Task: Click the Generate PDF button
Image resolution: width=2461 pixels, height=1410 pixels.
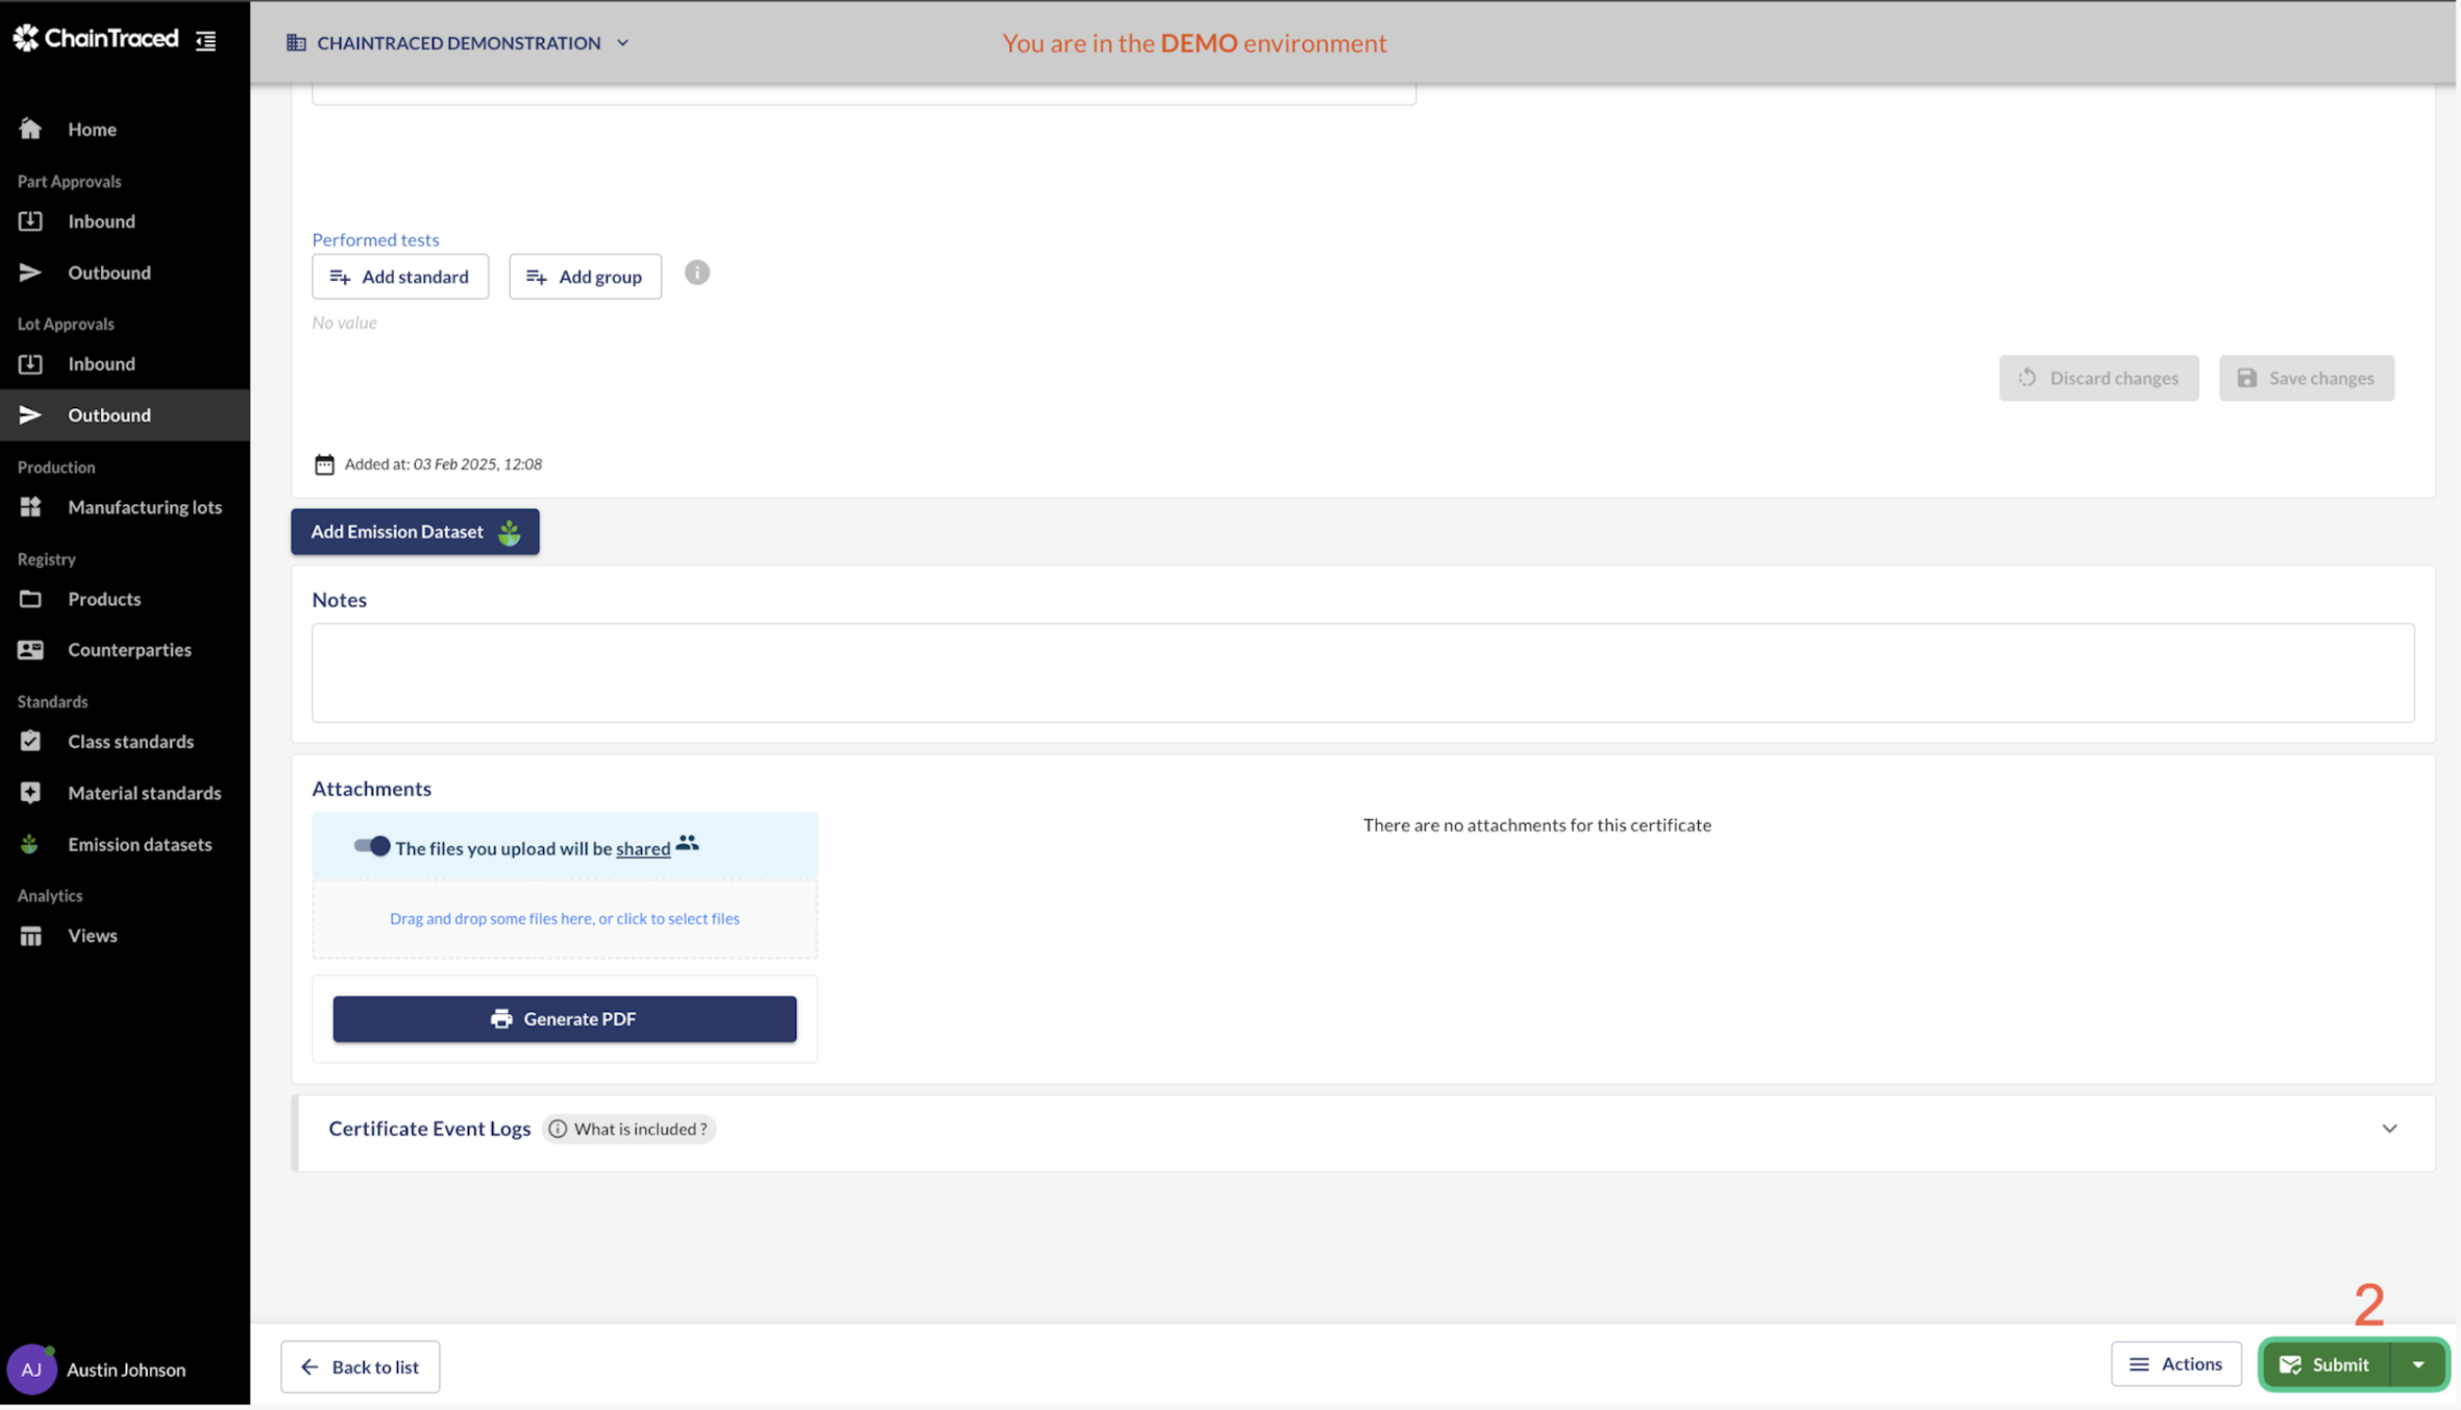Action: 564,1019
